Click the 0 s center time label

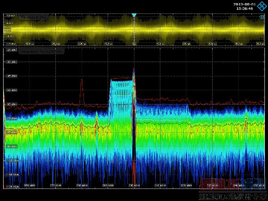pos(134,44)
